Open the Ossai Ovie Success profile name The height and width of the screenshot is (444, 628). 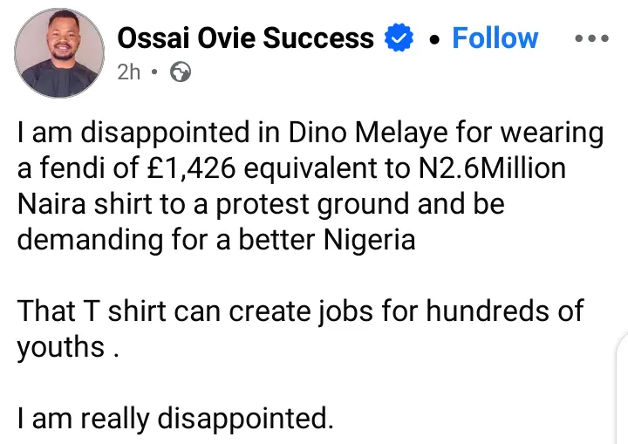click(x=245, y=38)
